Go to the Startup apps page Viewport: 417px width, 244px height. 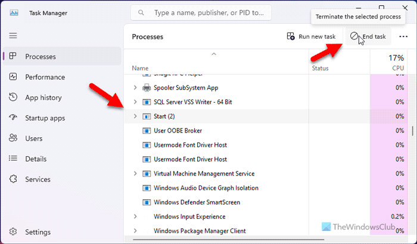pyautogui.click(x=45, y=118)
